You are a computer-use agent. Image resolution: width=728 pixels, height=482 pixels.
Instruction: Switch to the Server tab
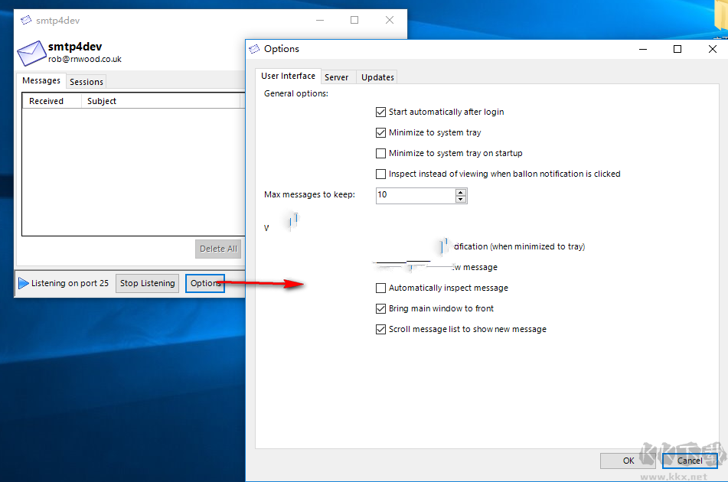[x=338, y=77]
